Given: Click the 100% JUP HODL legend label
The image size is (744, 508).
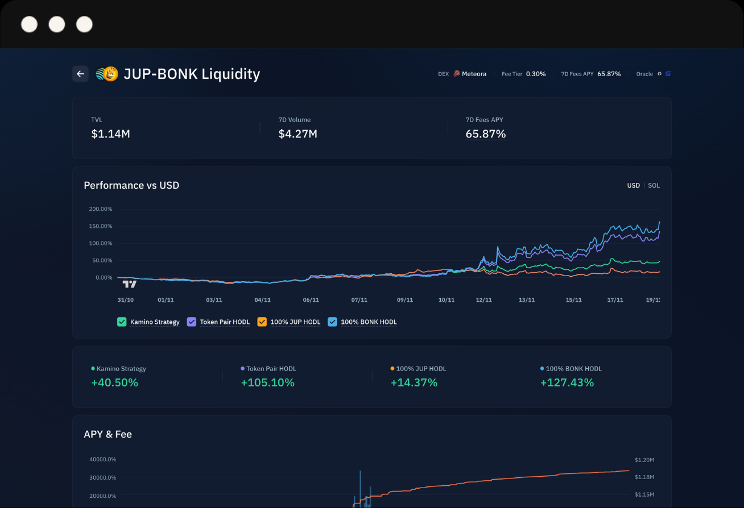Looking at the screenshot, I should [295, 322].
